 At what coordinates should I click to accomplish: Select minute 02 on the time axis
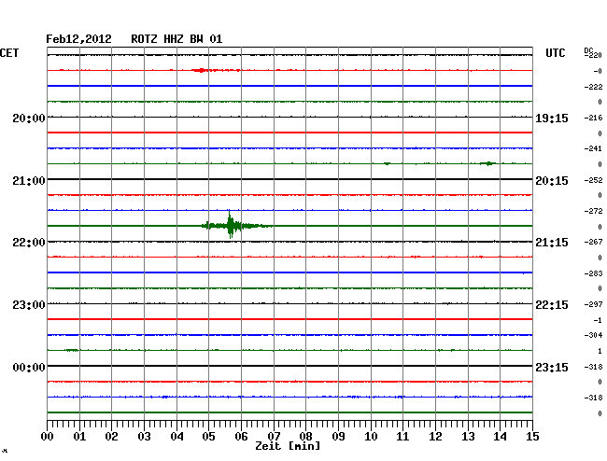point(111,436)
